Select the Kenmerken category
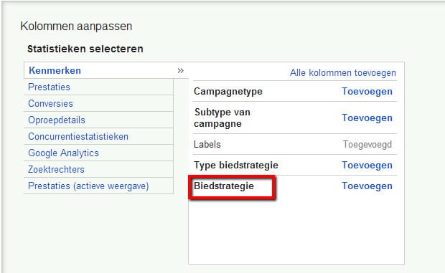This screenshot has height=273, width=445. pyautogui.click(x=55, y=70)
